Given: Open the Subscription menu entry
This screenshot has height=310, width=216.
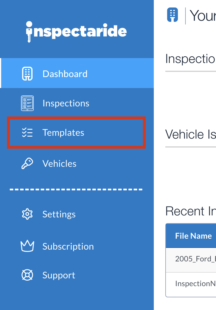Looking at the screenshot, I should click(68, 246).
